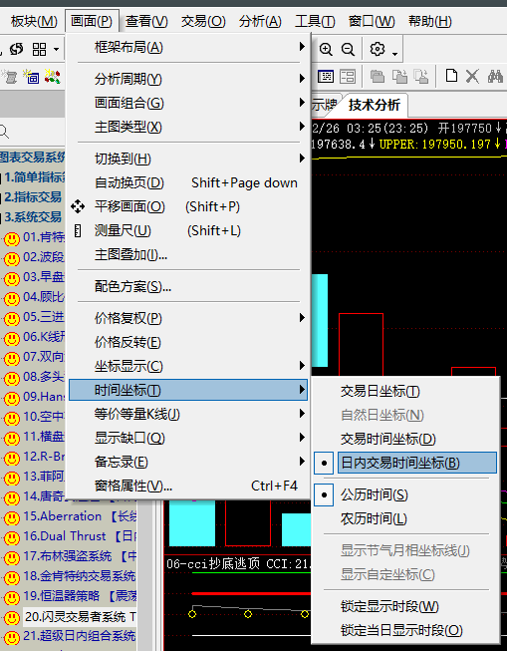Open the 交易(O) menu

pos(203,21)
